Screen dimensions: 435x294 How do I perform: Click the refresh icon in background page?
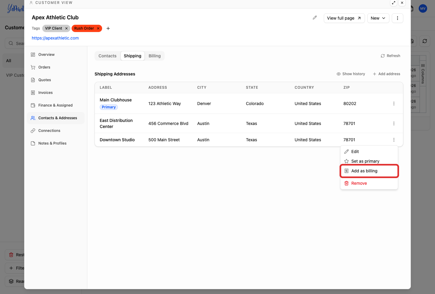click(425, 41)
